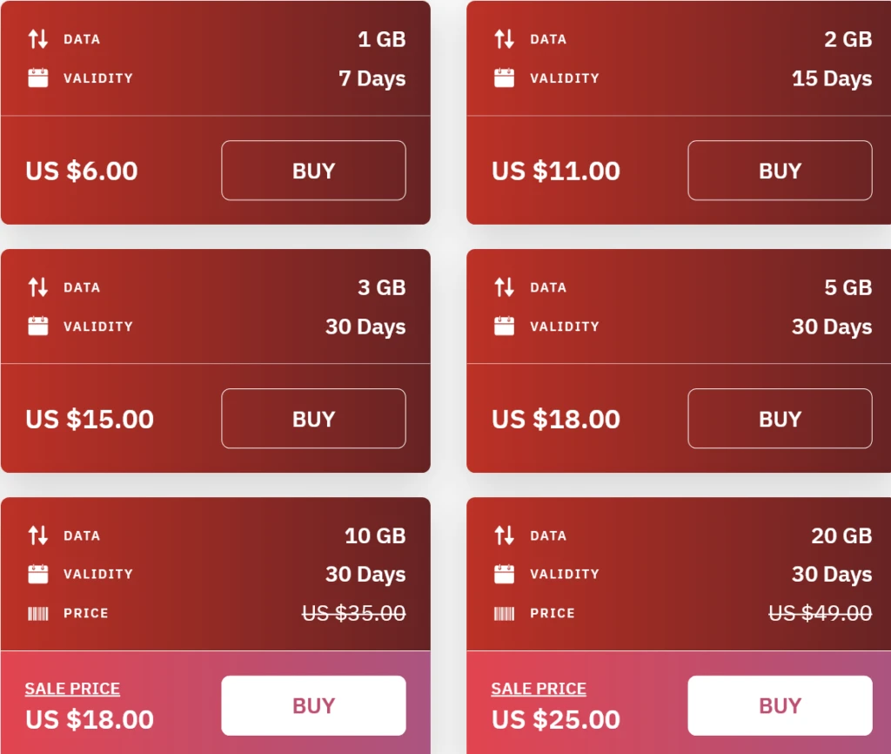The image size is (891, 754).
Task: Click the barcode price icon on 10 GB plan
Action: click(38, 614)
